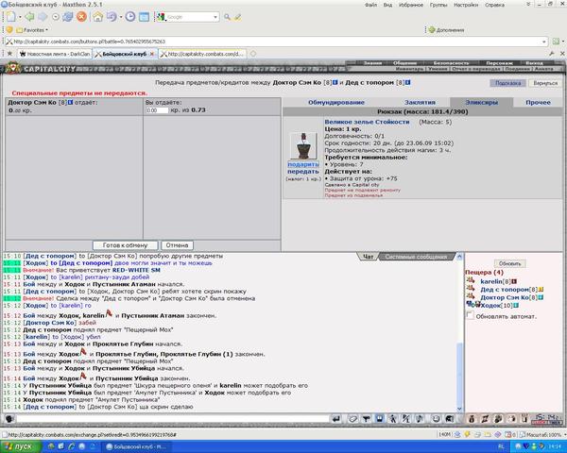Click the Готов к обмену button

pyautogui.click(x=125, y=245)
